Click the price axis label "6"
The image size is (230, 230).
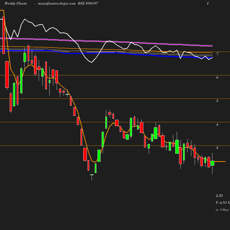[217, 77]
